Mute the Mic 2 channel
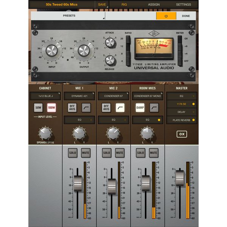The width and height of the screenshot is (227, 227). [x=120, y=153]
